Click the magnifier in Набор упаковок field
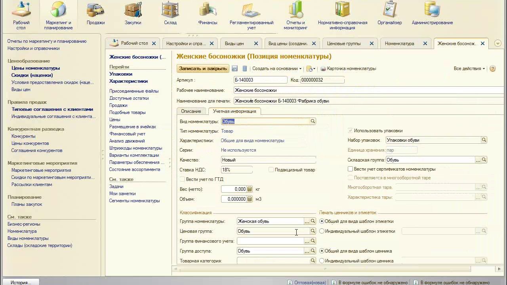Screen dimensions: 507x285 tap(484, 140)
